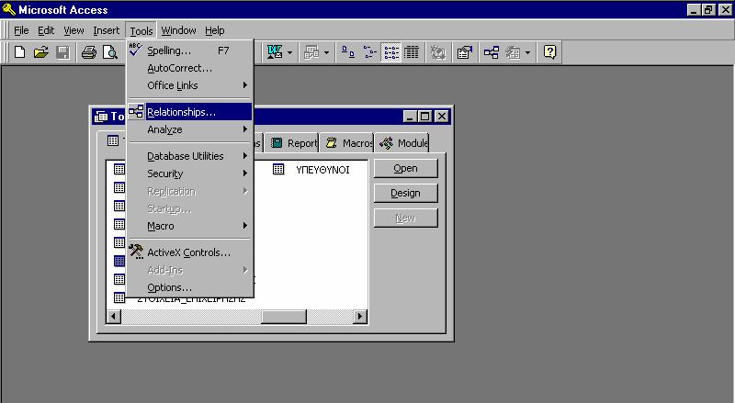Click the Code toolbar icon

tap(438, 52)
